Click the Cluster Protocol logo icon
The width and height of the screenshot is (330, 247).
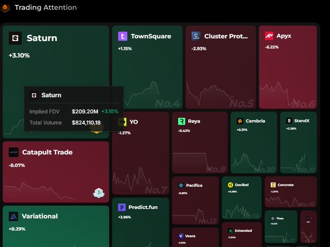pos(196,36)
